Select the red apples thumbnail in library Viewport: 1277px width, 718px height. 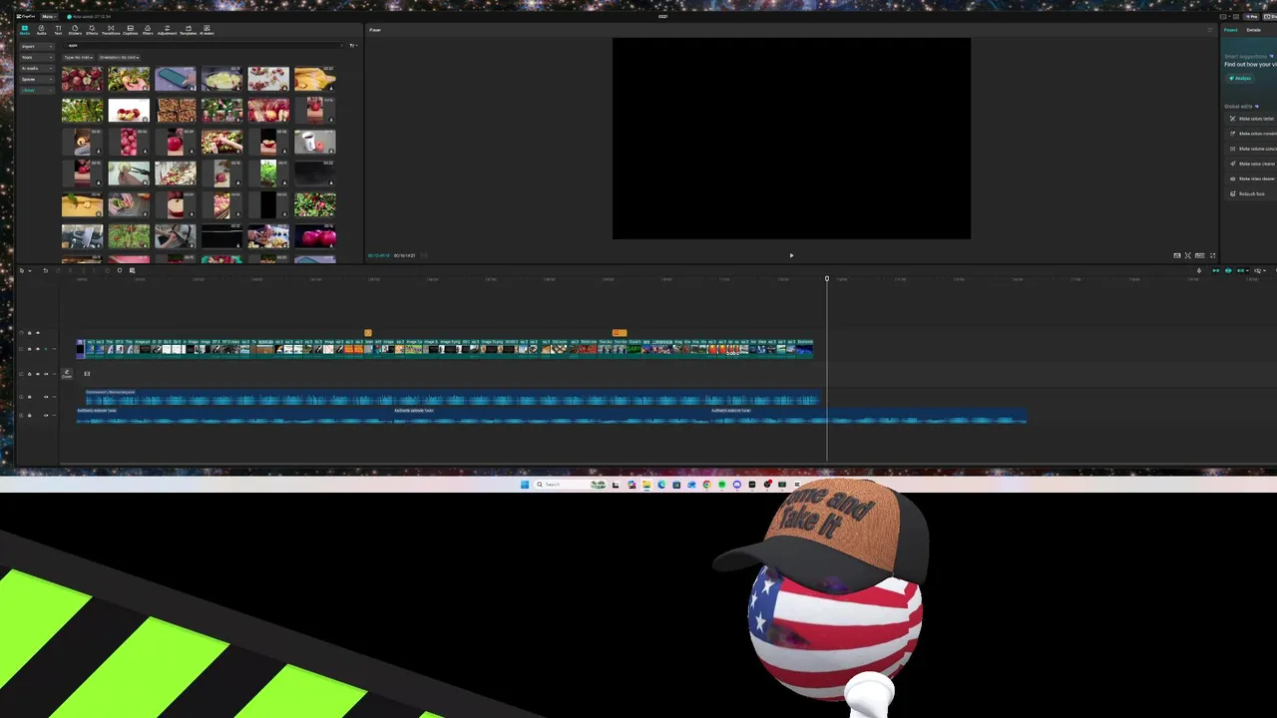coord(82,78)
